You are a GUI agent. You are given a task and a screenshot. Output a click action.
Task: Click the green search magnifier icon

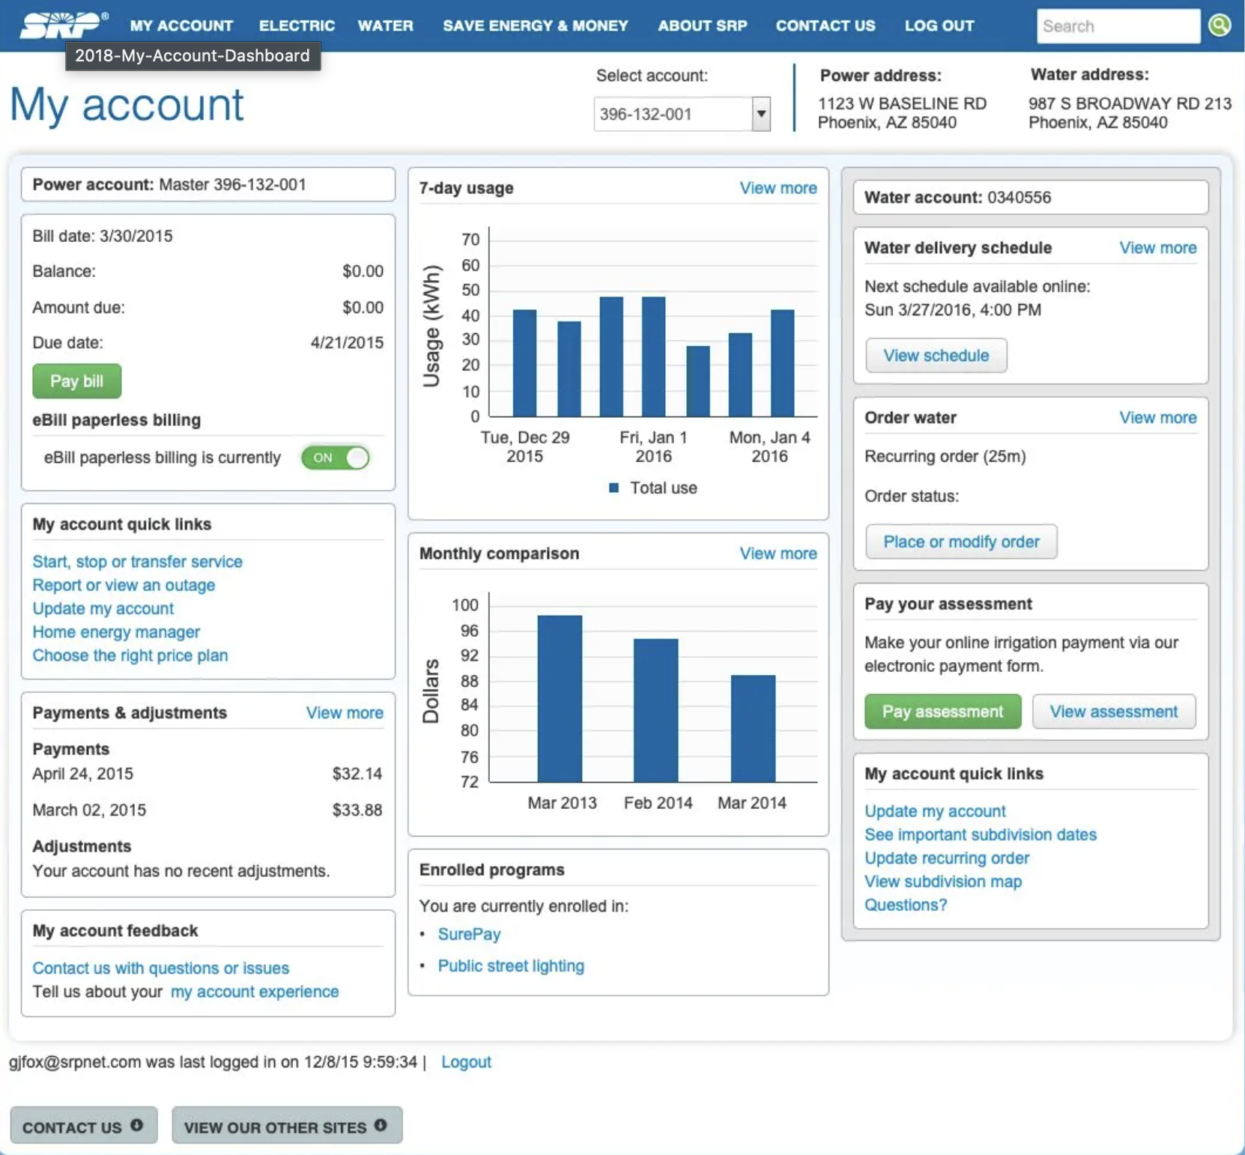click(x=1220, y=25)
